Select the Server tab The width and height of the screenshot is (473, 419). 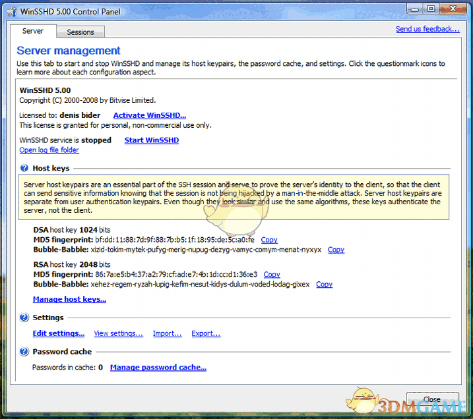(33, 31)
